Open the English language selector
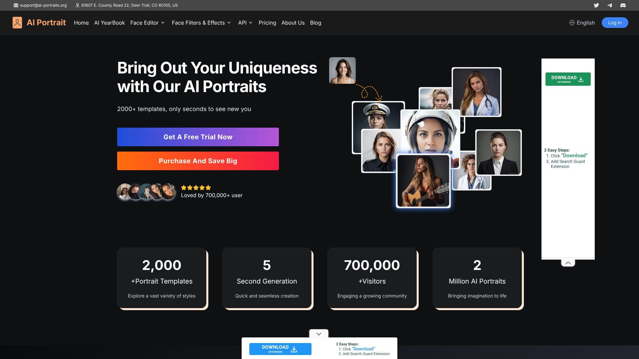The image size is (639, 359). pyautogui.click(x=582, y=23)
